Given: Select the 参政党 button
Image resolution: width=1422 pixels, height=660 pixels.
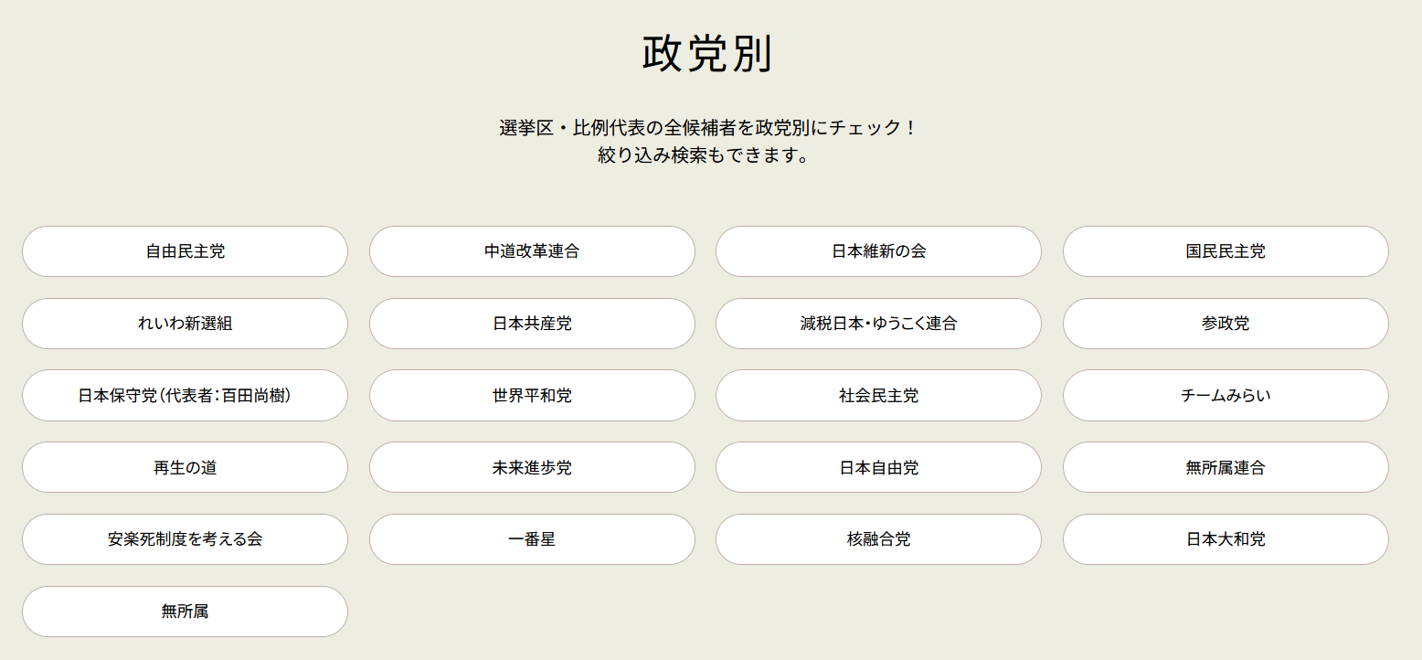Looking at the screenshot, I should click(x=1226, y=324).
